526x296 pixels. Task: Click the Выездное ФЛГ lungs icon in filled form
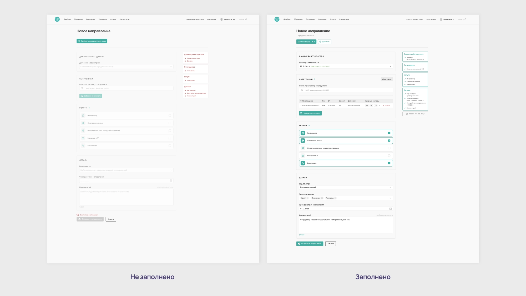click(303, 156)
